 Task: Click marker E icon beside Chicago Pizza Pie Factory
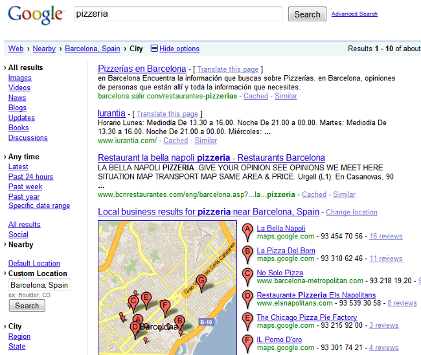[x=247, y=321]
